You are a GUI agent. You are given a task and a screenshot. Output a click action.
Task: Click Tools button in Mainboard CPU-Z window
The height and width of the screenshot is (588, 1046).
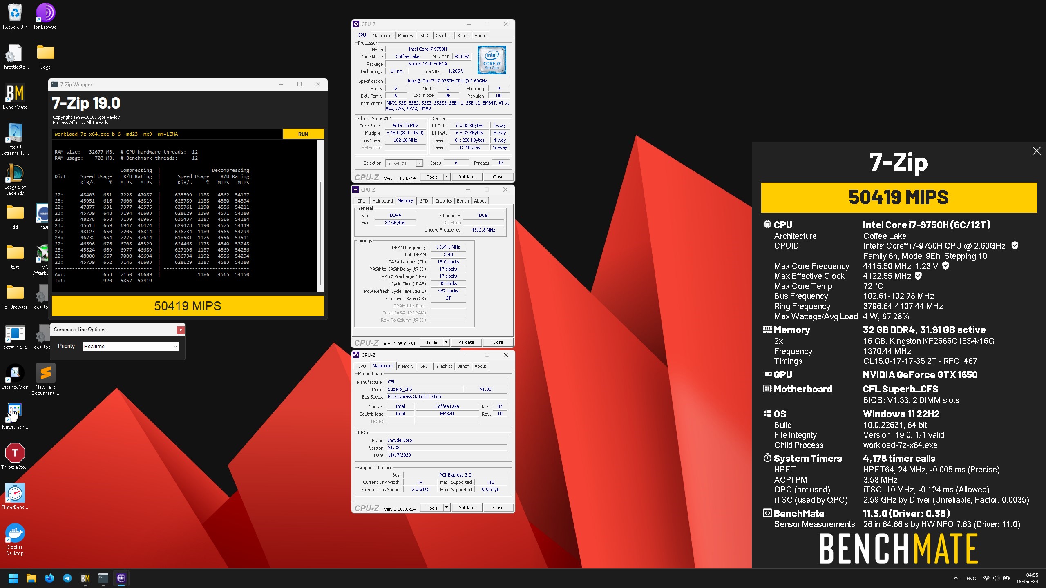(x=432, y=508)
